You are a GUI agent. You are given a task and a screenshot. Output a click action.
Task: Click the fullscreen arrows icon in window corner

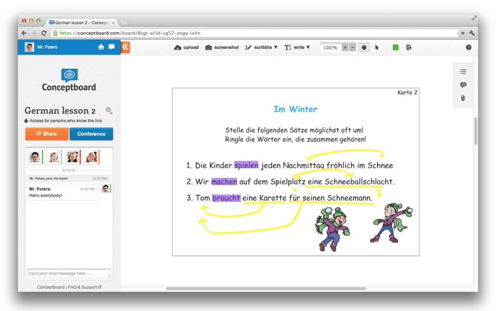tap(474, 18)
